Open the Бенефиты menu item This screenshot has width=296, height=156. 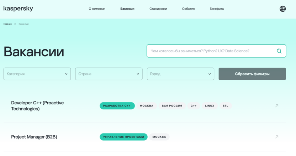point(217,9)
